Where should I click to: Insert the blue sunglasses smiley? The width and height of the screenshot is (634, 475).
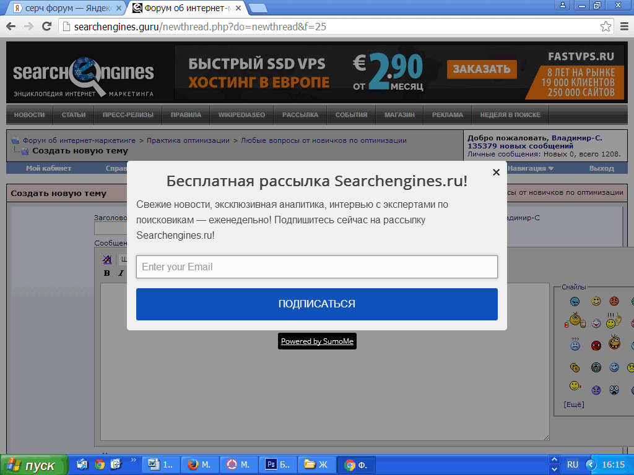click(575, 301)
